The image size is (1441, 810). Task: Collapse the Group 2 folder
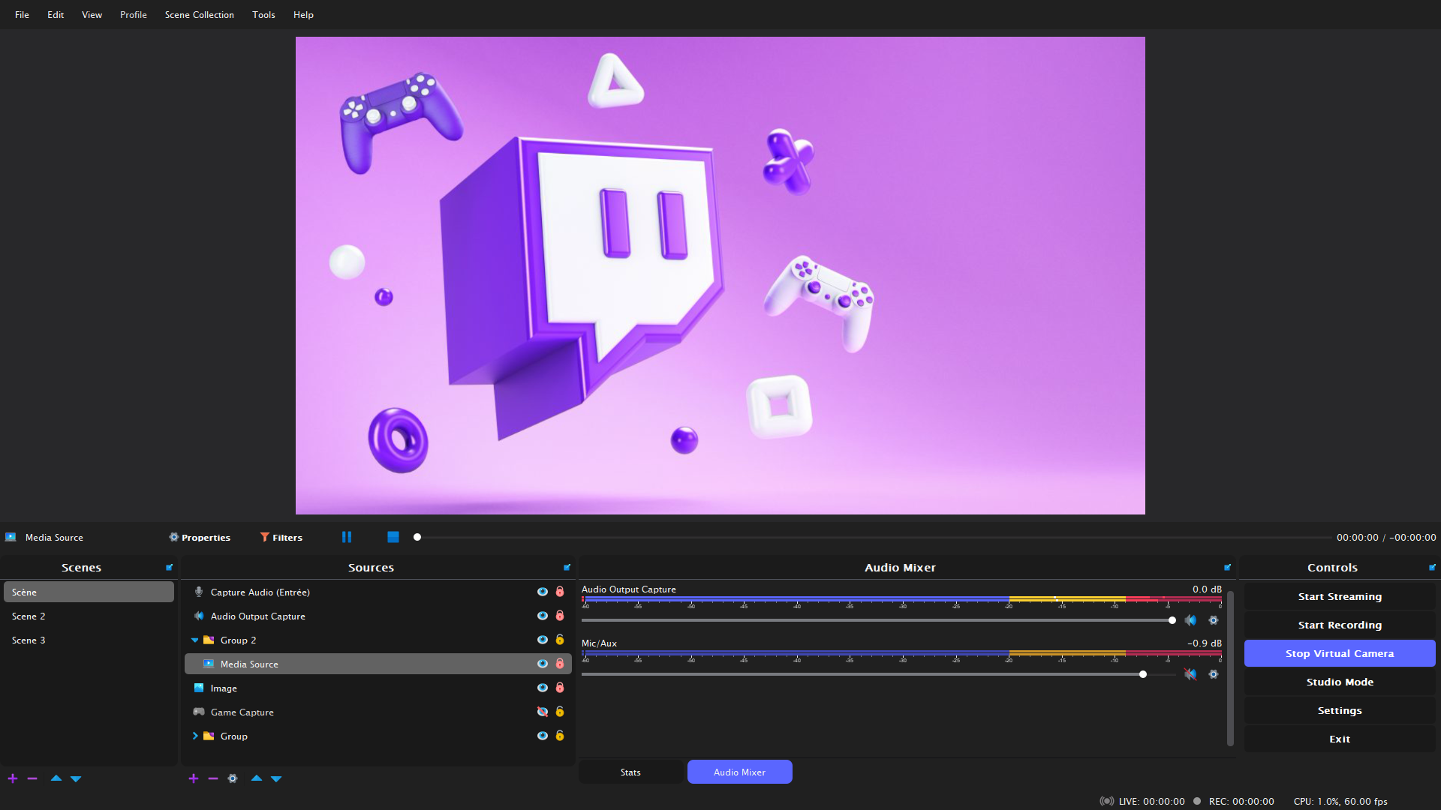click(x=195, y=640)
